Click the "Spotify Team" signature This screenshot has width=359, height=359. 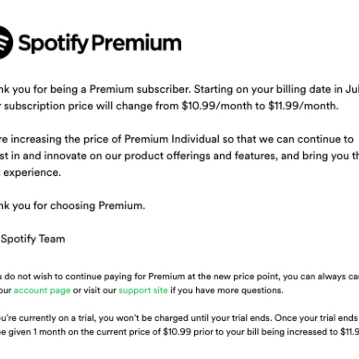33,239
